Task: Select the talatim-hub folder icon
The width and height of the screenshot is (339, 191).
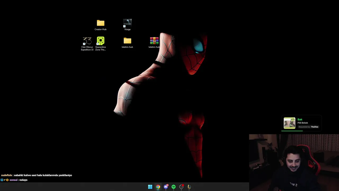Action: 127,41
